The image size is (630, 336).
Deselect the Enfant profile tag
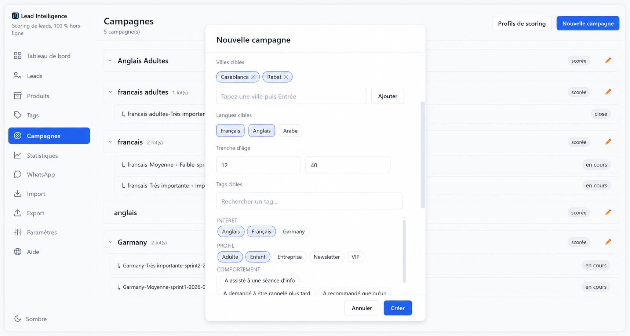(x=258, y=257)
